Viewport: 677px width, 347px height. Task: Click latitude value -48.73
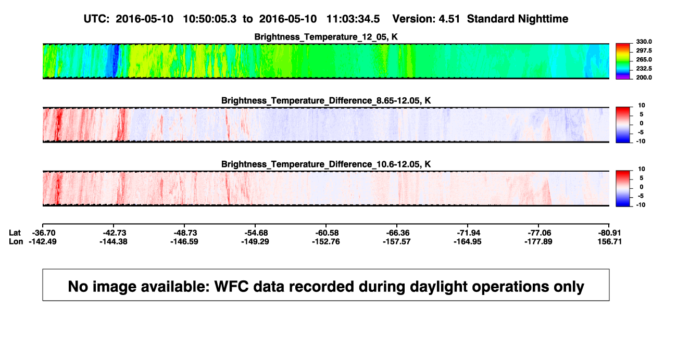coord(185,233)
